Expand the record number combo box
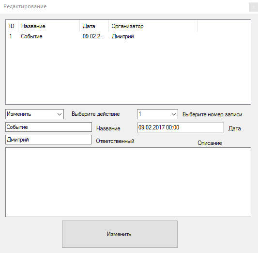Image resolution: width=258 pixels, height=253 pixels. coord(157,114)
